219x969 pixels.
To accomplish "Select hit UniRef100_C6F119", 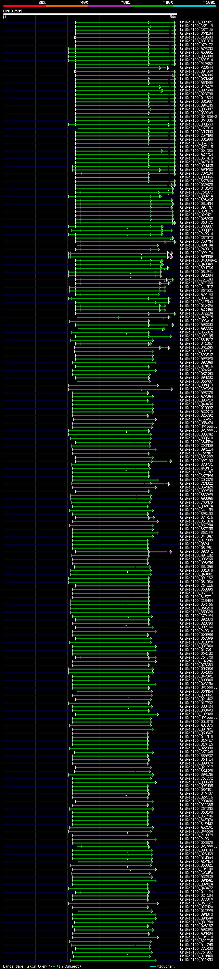I will coord(196,26).
